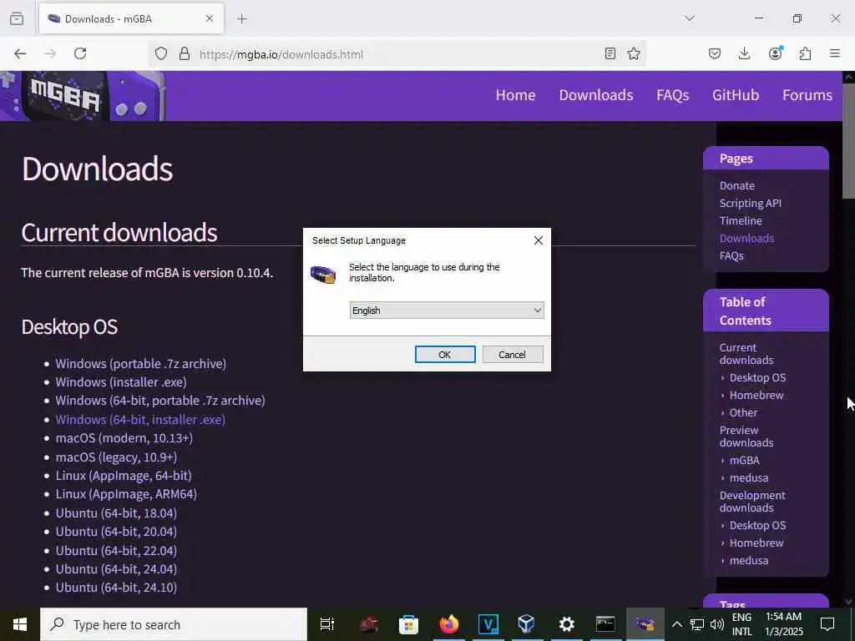Click Cancel in the setup language dialog

point(513,354)
